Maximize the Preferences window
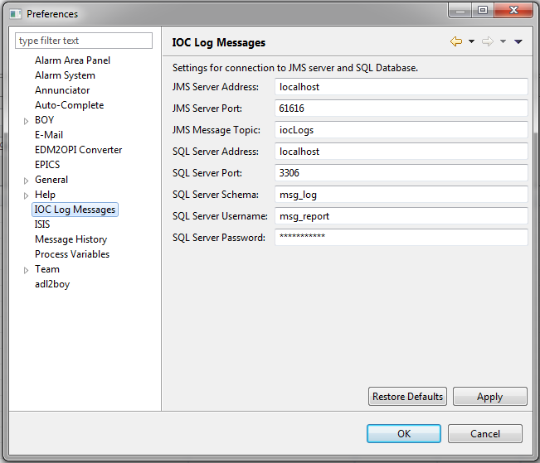 click(483, 10)
